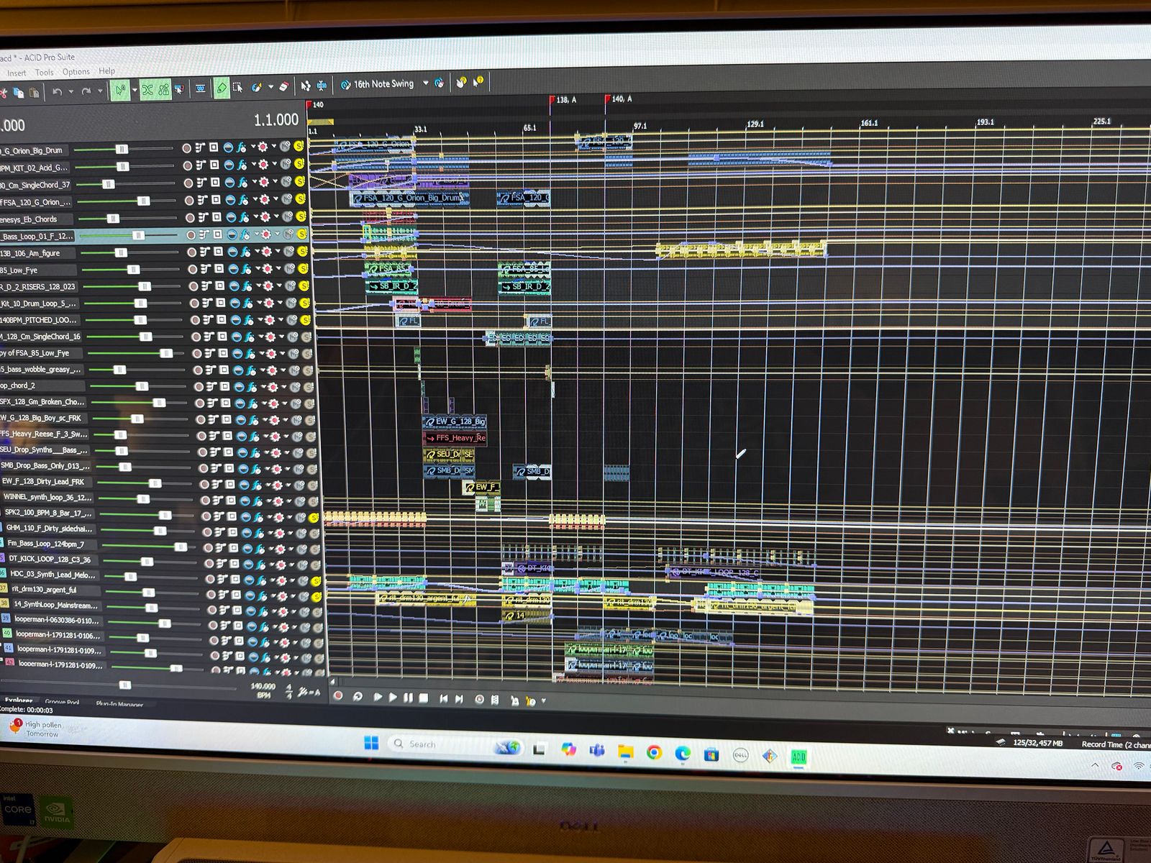The height and width of the screenshot is (863, 1151).
Task: Click the Undo arrow in toolbar
Action: click(57, 91)
